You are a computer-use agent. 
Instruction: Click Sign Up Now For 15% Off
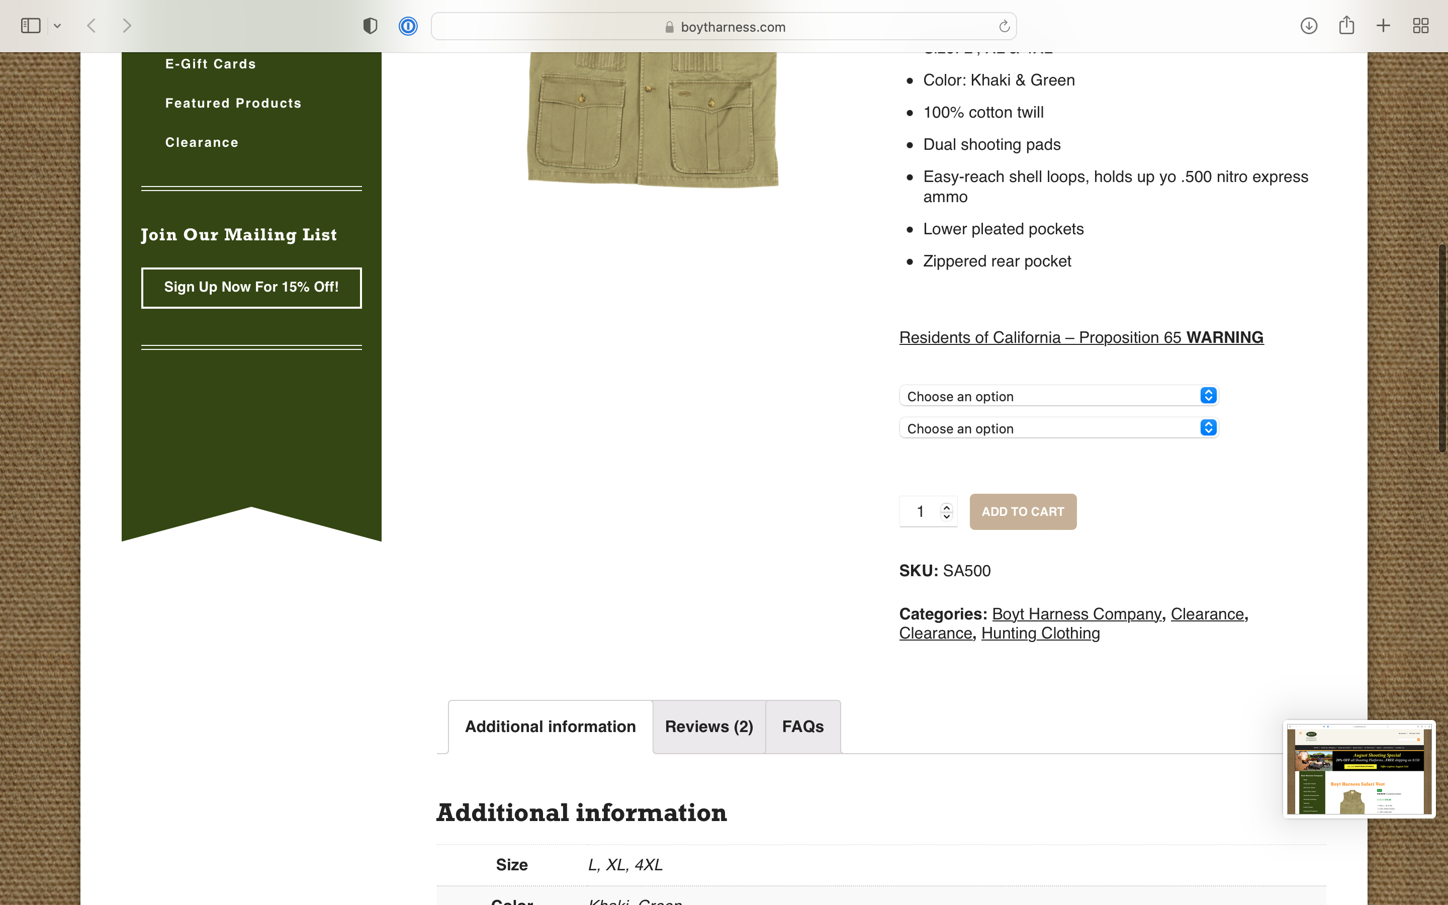click(251, 288)
